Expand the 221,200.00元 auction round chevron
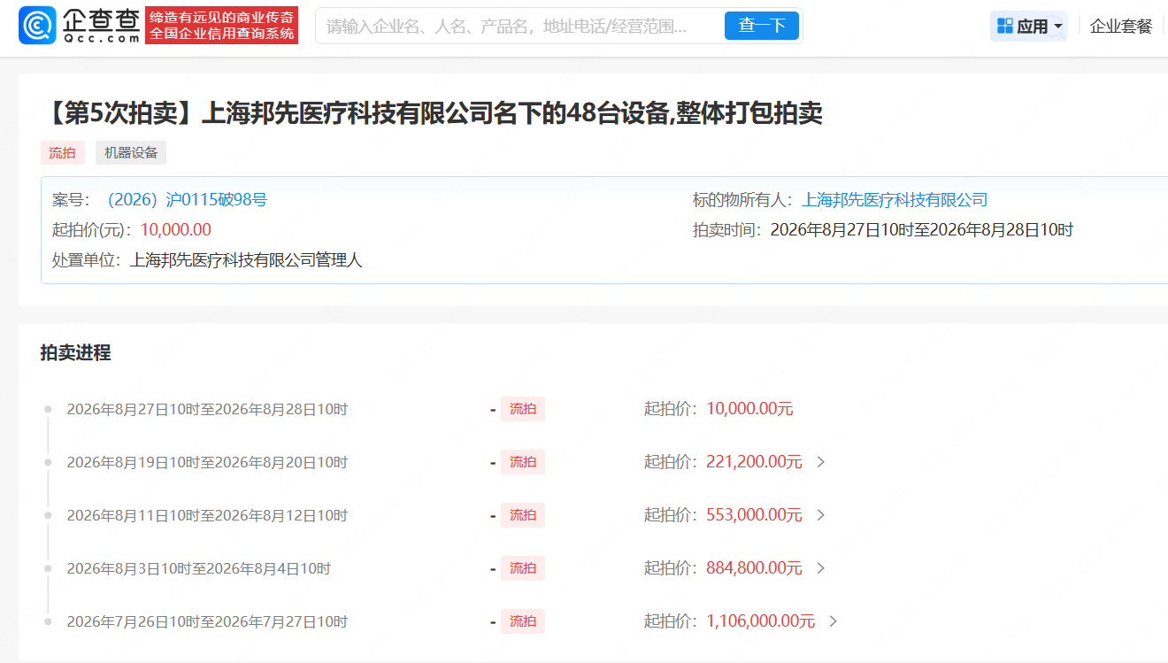Screen dimensions: 1168x663 pos(820,462)
